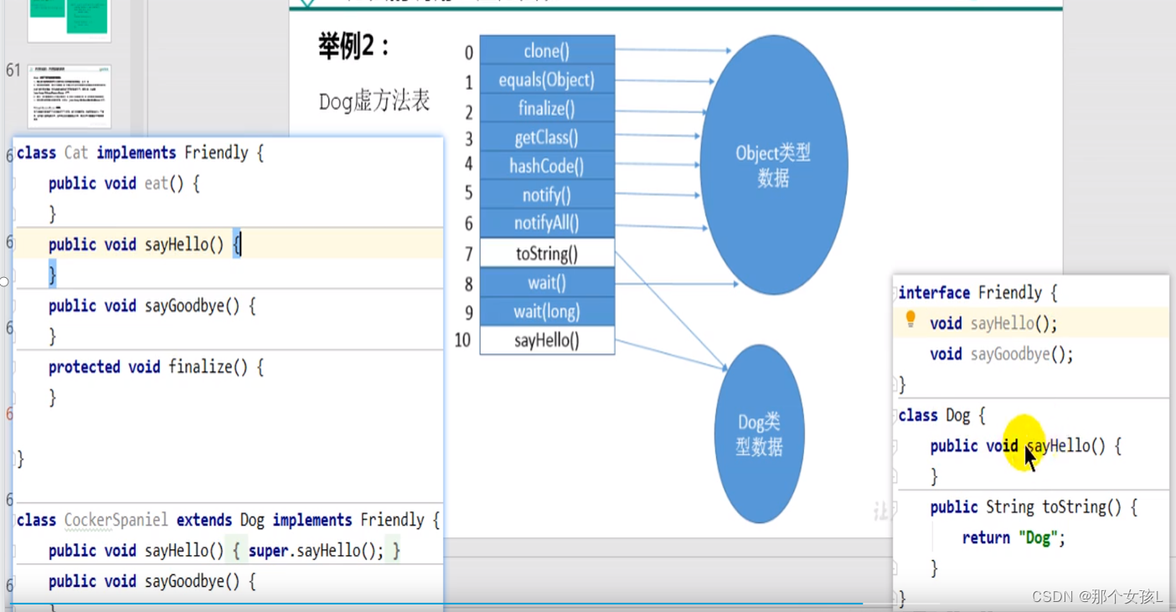Select the notifyAll() table row
The height and width of the screenshot is (612, 1176).
tap(547, 224)
